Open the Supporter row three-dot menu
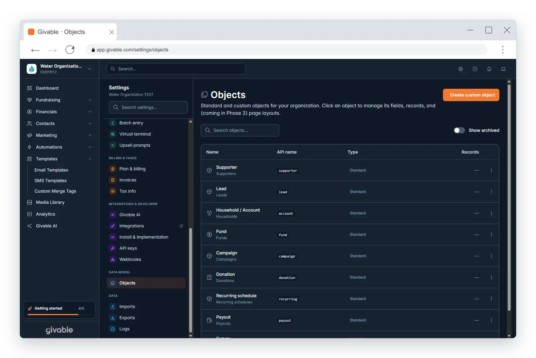Viewport: 536px width, 358px height. 491,170
